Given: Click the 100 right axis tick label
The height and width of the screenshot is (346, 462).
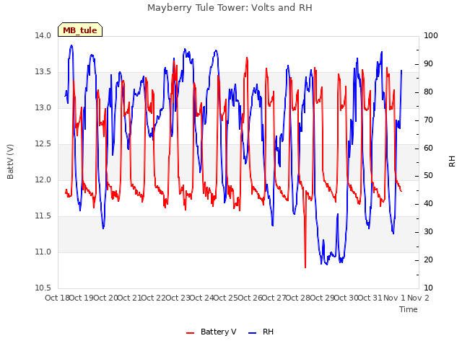Looking at the screenshot, I should [431, 35].
